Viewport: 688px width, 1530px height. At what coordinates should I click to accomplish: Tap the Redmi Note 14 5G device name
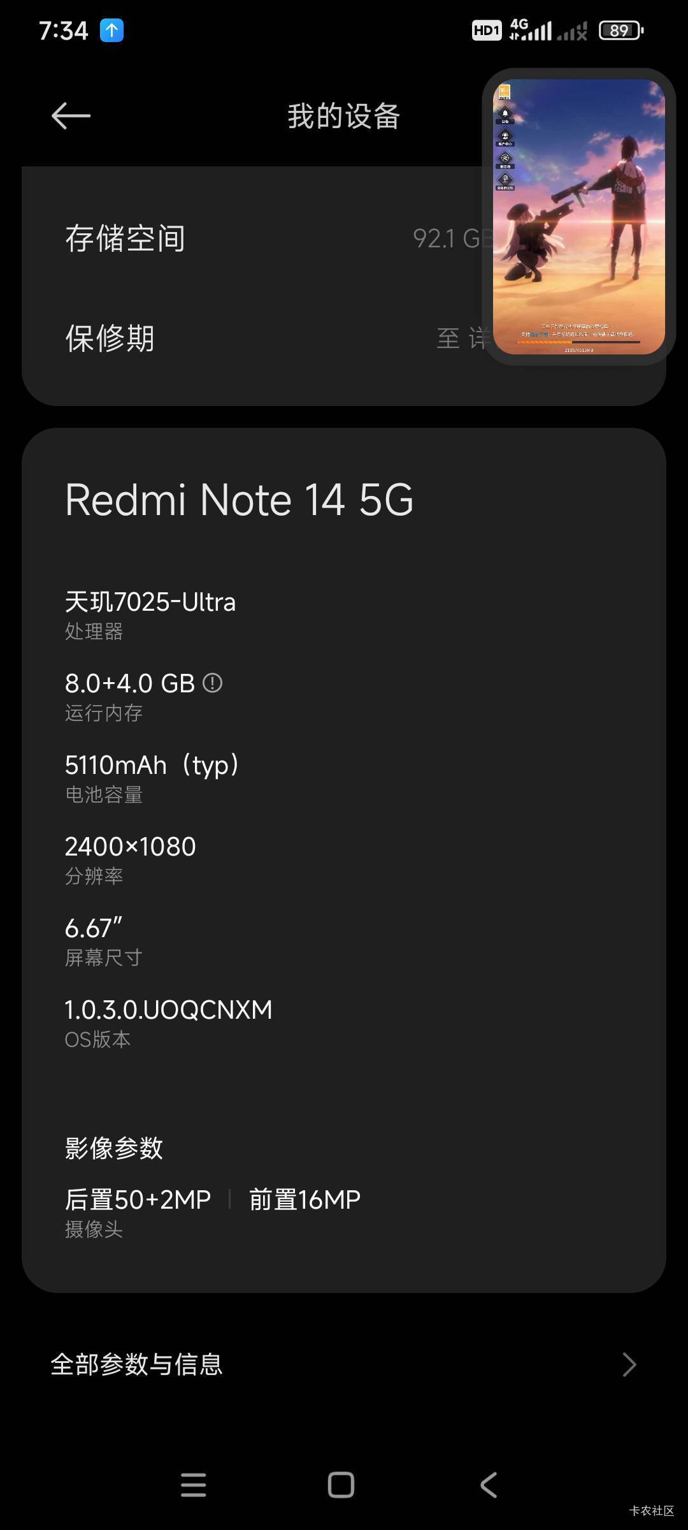240,499
